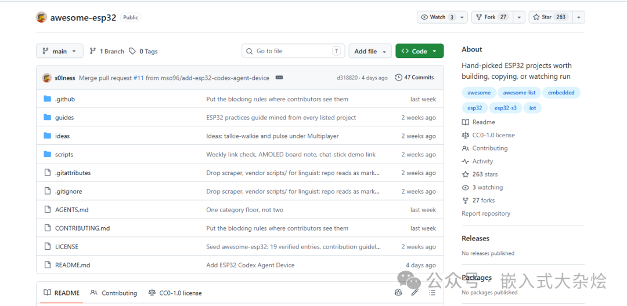View the 47 Commits history
The width and height of the screenshot is (627, 306).
[x=415, y=78]
